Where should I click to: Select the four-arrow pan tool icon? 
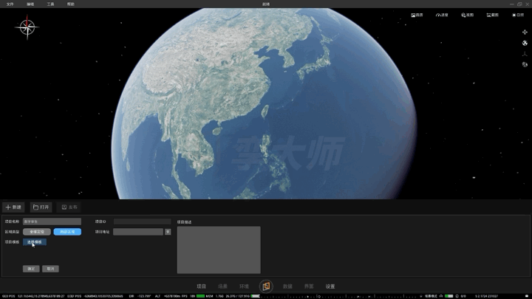point(525,32)
